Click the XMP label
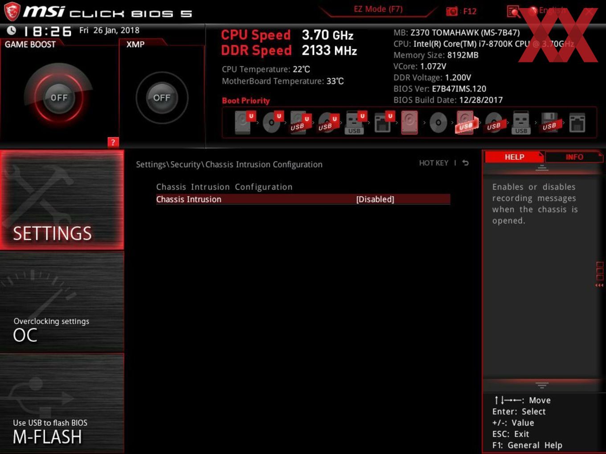 click(135, 45)
